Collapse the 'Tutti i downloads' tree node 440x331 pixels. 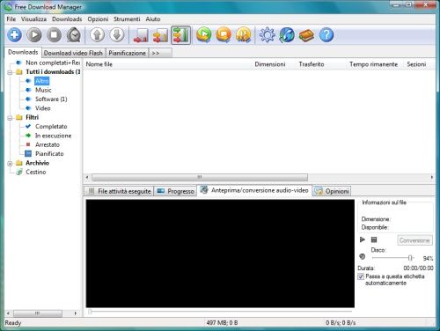[x=10, y=72]
